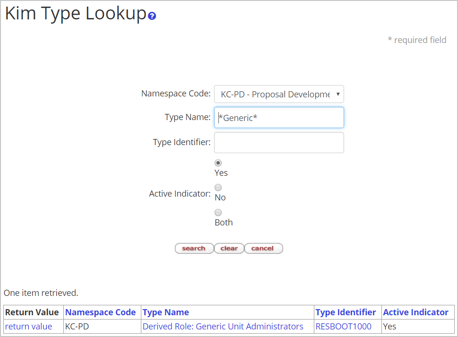The height and width of the screenshot is (337, 458).
Task: Select the Yes active indicator radio
Action: (218, 163)
